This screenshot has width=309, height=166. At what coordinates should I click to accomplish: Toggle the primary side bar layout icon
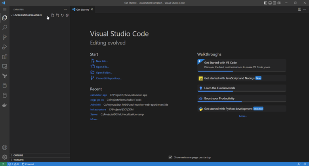tap(265, 3)
